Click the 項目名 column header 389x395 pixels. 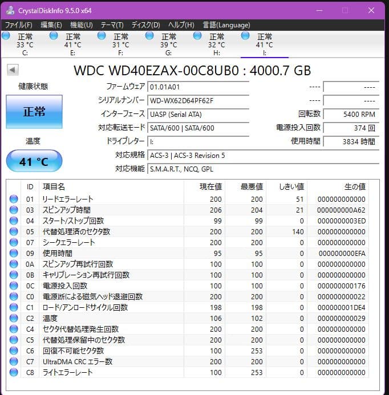(x=111, y=186)
